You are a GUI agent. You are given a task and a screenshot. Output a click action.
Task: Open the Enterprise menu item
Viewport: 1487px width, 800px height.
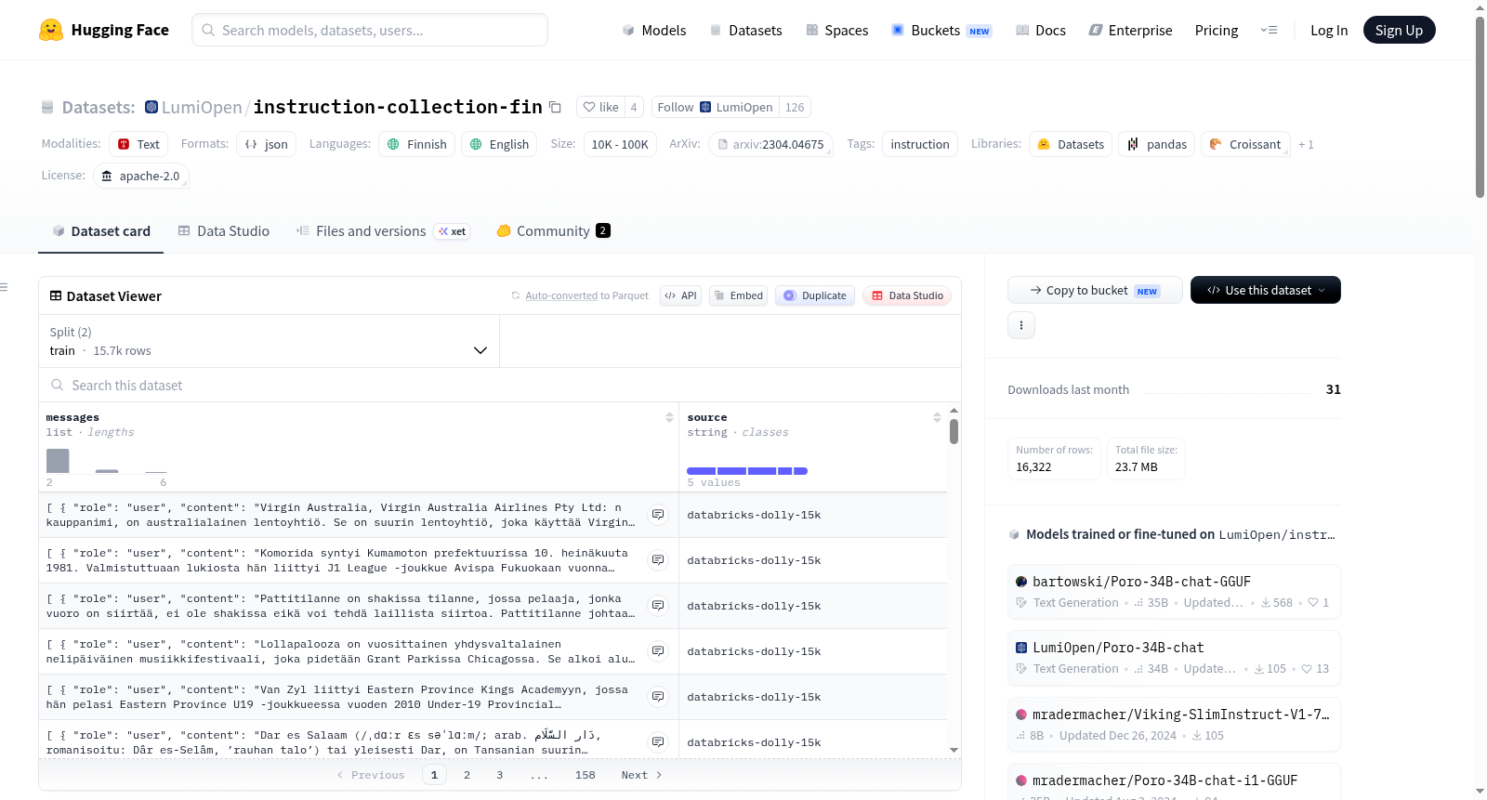(x=1130, y=30)
